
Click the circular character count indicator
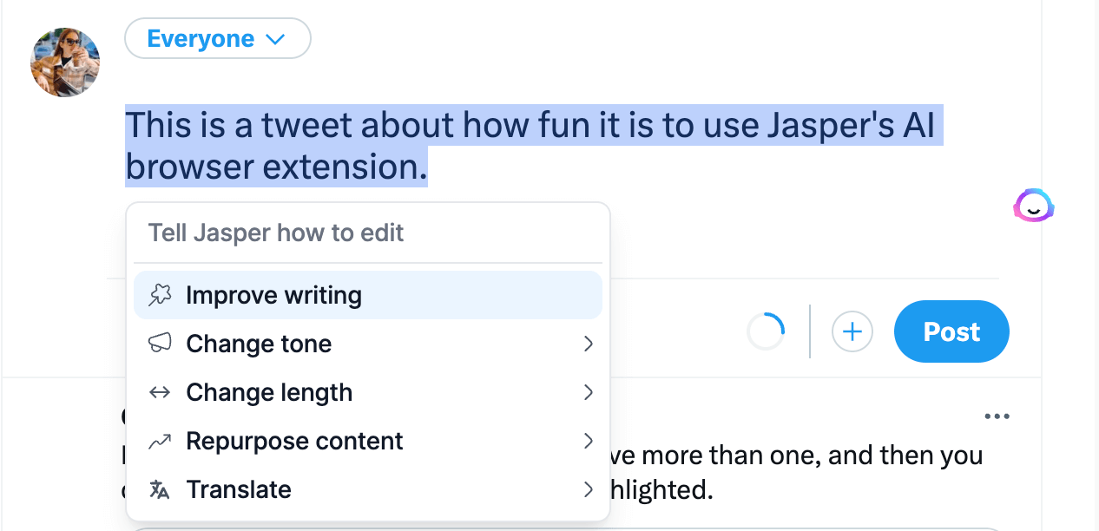(x=765, y=331)
